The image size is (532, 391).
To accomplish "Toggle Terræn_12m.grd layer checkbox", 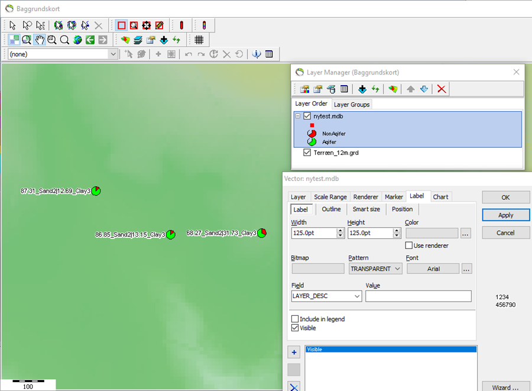I will pyautogui.click(x=307, y=153).
